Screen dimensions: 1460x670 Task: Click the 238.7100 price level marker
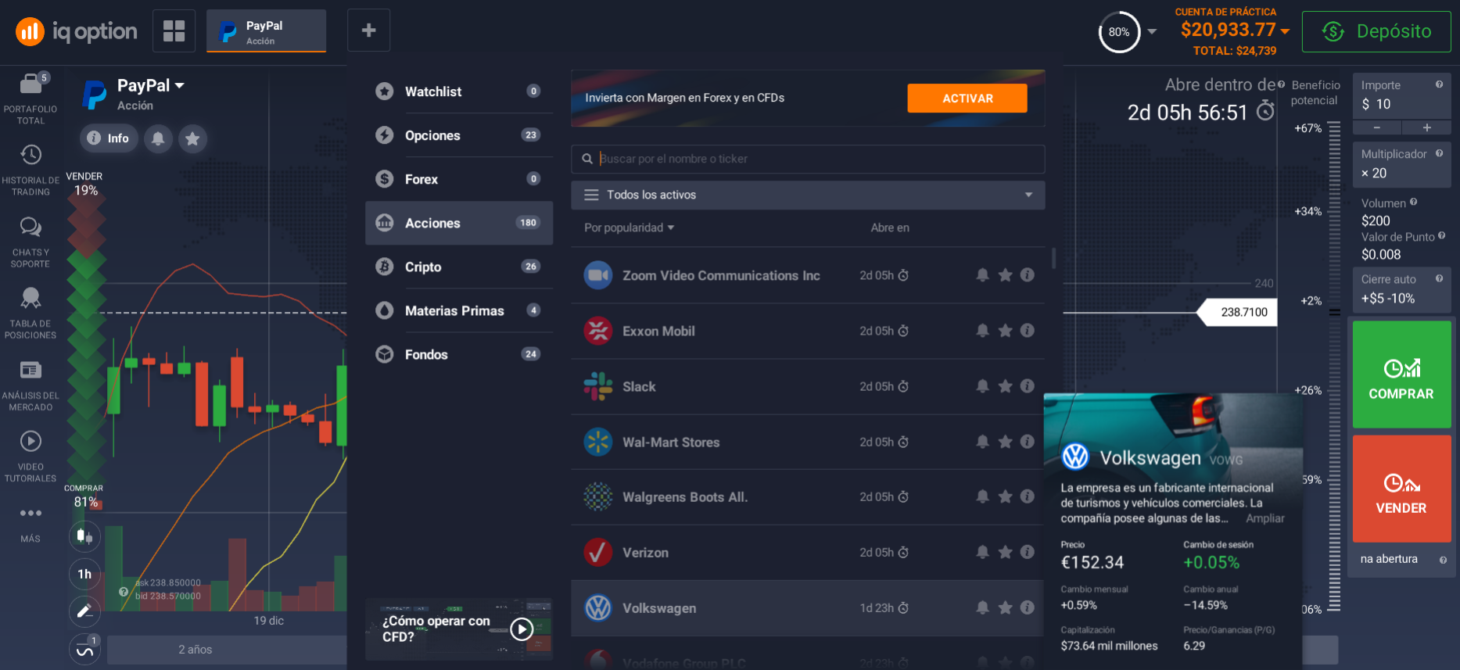click(1239, 312)
